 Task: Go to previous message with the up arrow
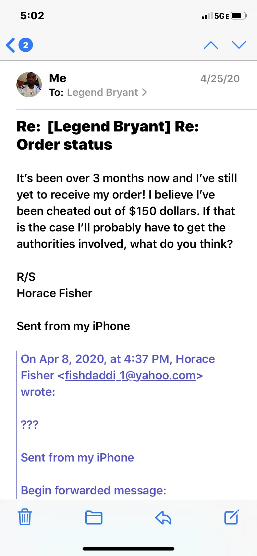coord(211,45)
